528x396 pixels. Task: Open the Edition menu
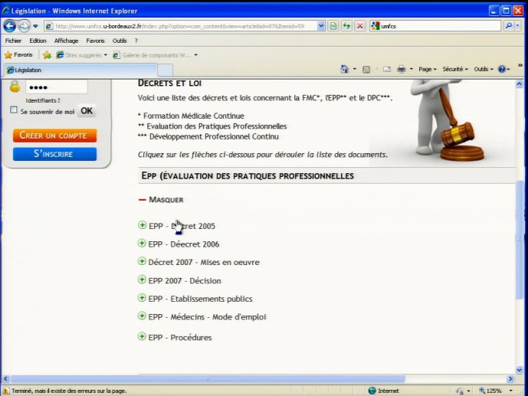(x=38, y=41)
